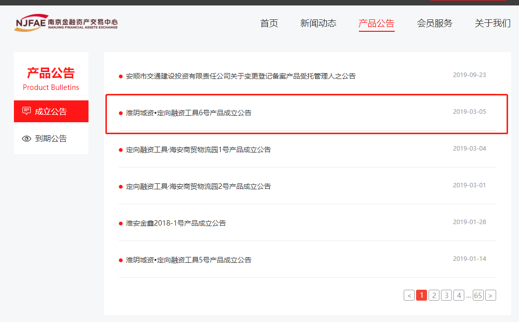Click the date 2019-03-01
Image resolution: width=519 pixels, height=322 pixels.
coord(469,185)
